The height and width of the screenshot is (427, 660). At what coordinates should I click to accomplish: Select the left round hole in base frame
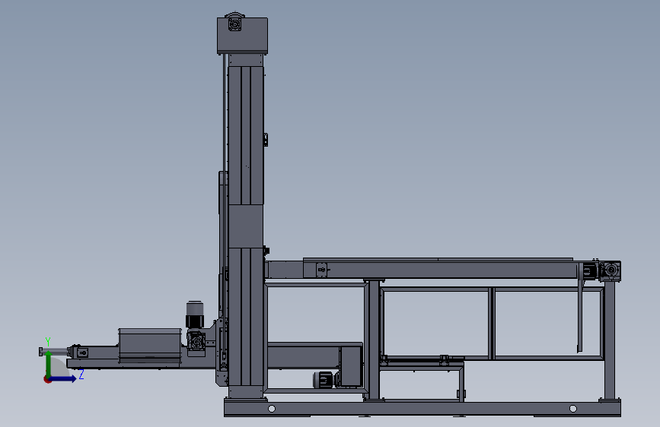point(272,409)
